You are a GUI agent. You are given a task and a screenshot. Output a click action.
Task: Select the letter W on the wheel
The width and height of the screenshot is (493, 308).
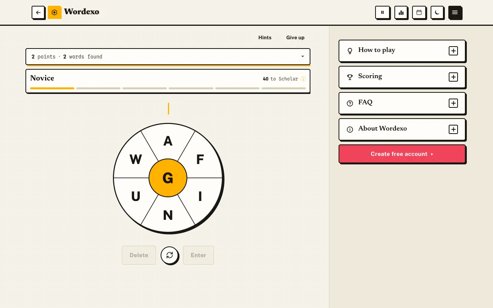coord(136,159)
